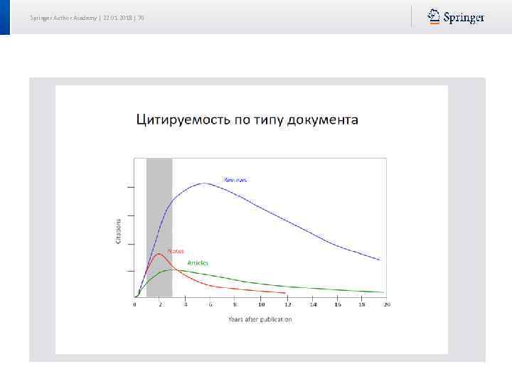Click x-axis tick label '20'

tap(387, 304)
